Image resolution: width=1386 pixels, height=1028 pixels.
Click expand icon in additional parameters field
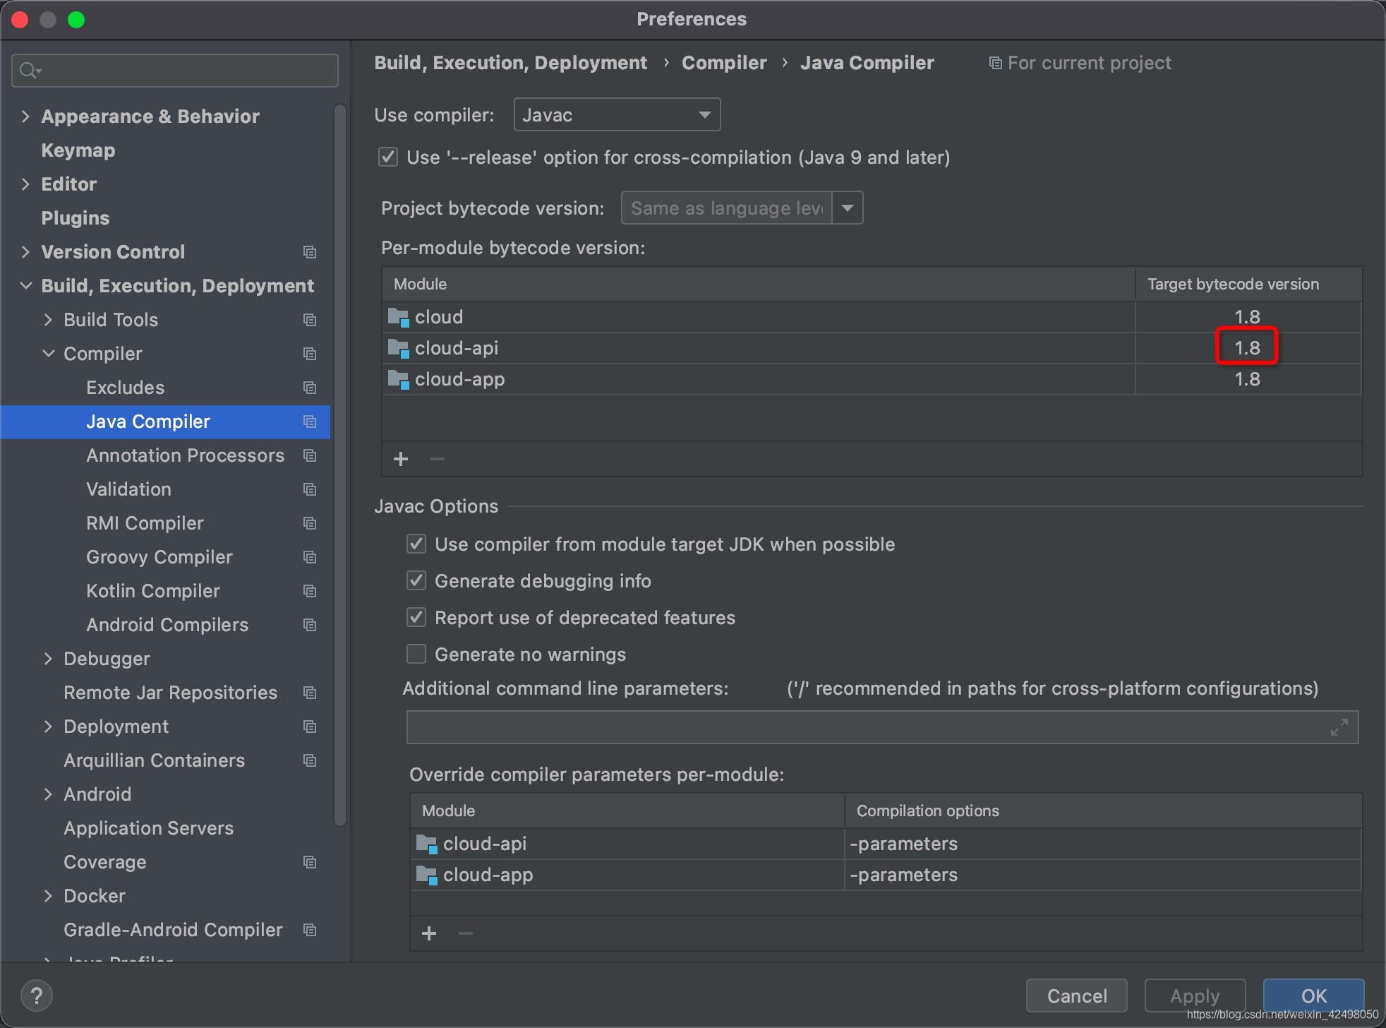pos(1339,727)
